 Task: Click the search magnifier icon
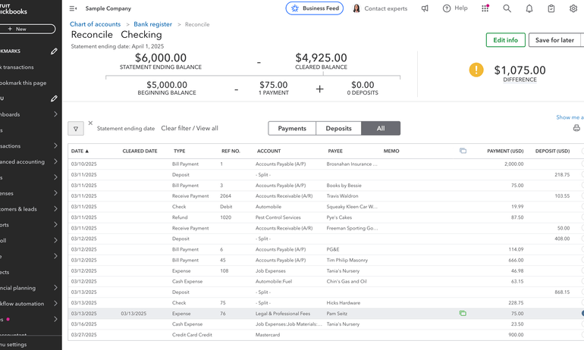507,8
